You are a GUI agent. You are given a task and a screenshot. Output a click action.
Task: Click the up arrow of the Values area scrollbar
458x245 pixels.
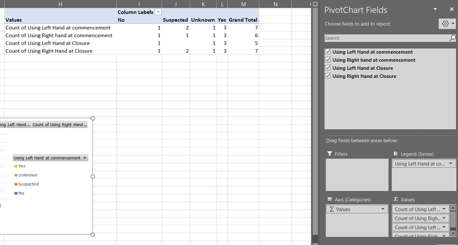(x=453, y=208)
